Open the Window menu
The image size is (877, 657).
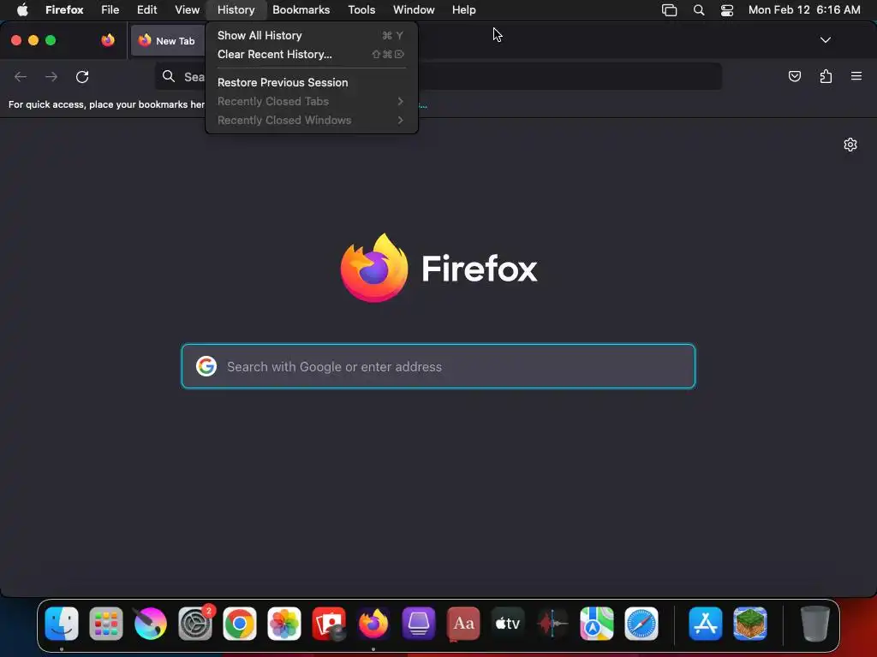click(414, 9)
